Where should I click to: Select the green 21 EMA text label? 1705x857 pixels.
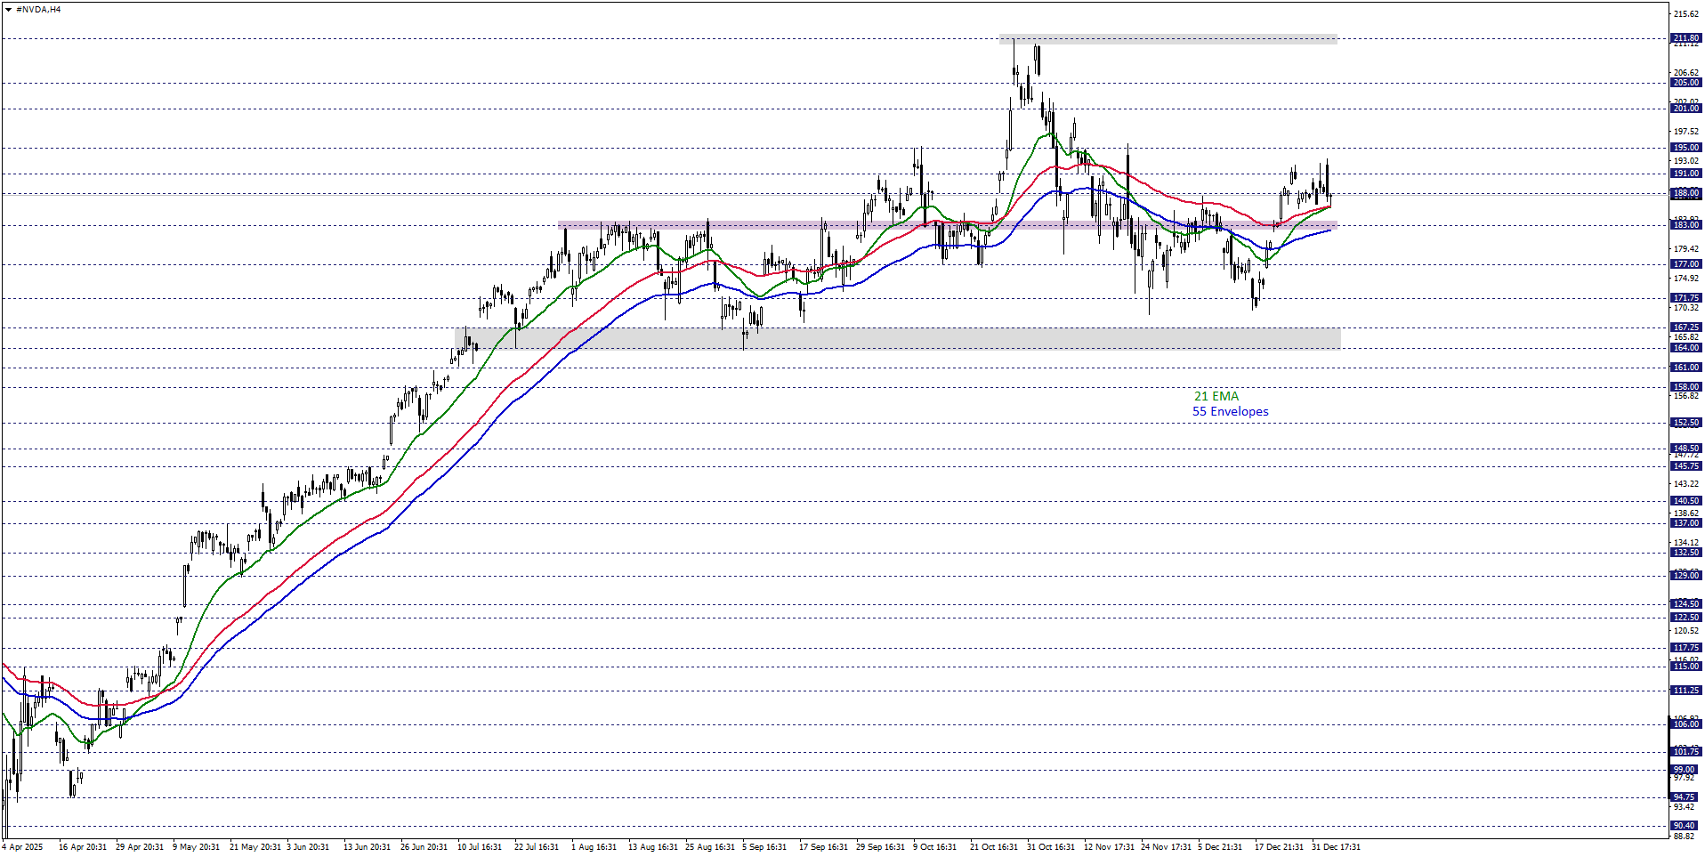[x=1216, y=396]
